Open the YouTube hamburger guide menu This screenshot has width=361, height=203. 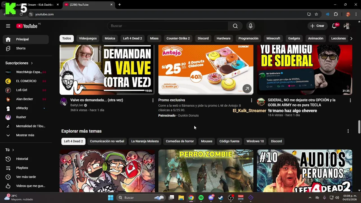click(x=8, y=26)
